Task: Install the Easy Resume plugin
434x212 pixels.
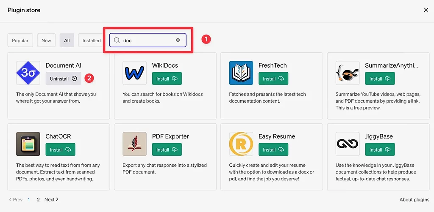Action: [273, 149]
